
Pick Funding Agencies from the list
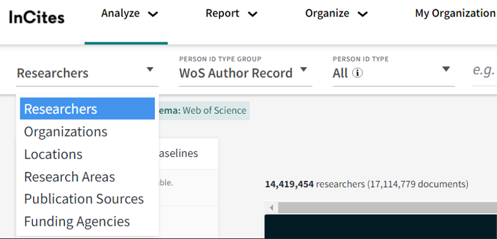87,221
